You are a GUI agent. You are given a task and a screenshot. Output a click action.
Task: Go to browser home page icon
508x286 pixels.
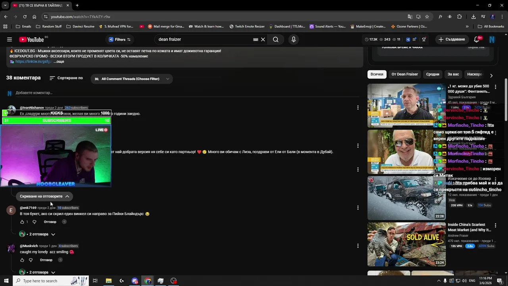(34, 17)
